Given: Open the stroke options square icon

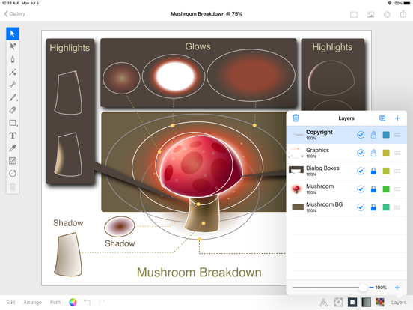Looking at the screenshot, I should coord(352,302).
